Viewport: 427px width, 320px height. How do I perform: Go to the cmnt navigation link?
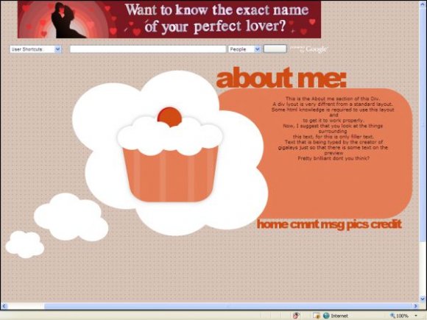[x=304, y=224]
